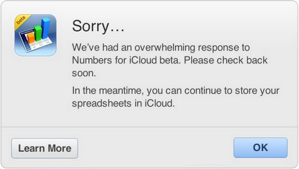
Task: Click the words 'spreadsheets in iCloud'
Action: [x=124, y=103]
